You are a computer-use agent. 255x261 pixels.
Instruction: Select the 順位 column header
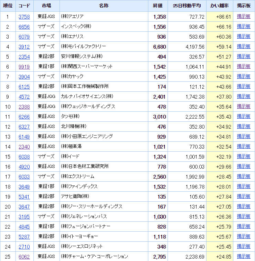coord(8,6)
